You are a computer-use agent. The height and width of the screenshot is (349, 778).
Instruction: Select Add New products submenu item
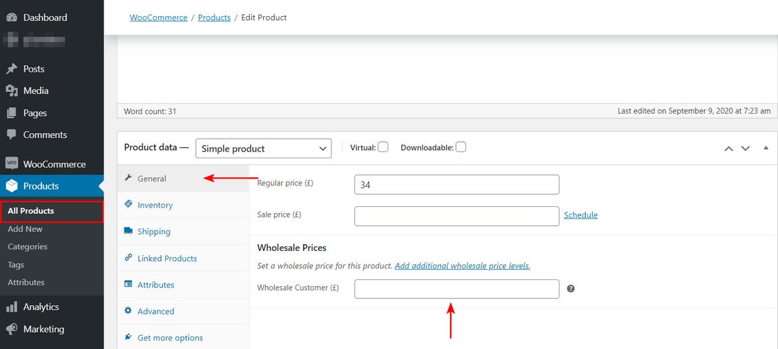[25, 229]
